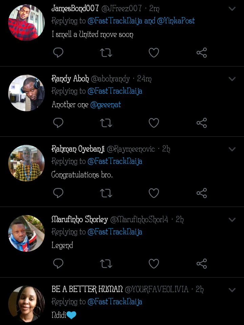The image size is (244, 325).
Task: Open dropdown arrow on BE A BETTER HUMAN tweet
Action: click(x=232, y=290)
